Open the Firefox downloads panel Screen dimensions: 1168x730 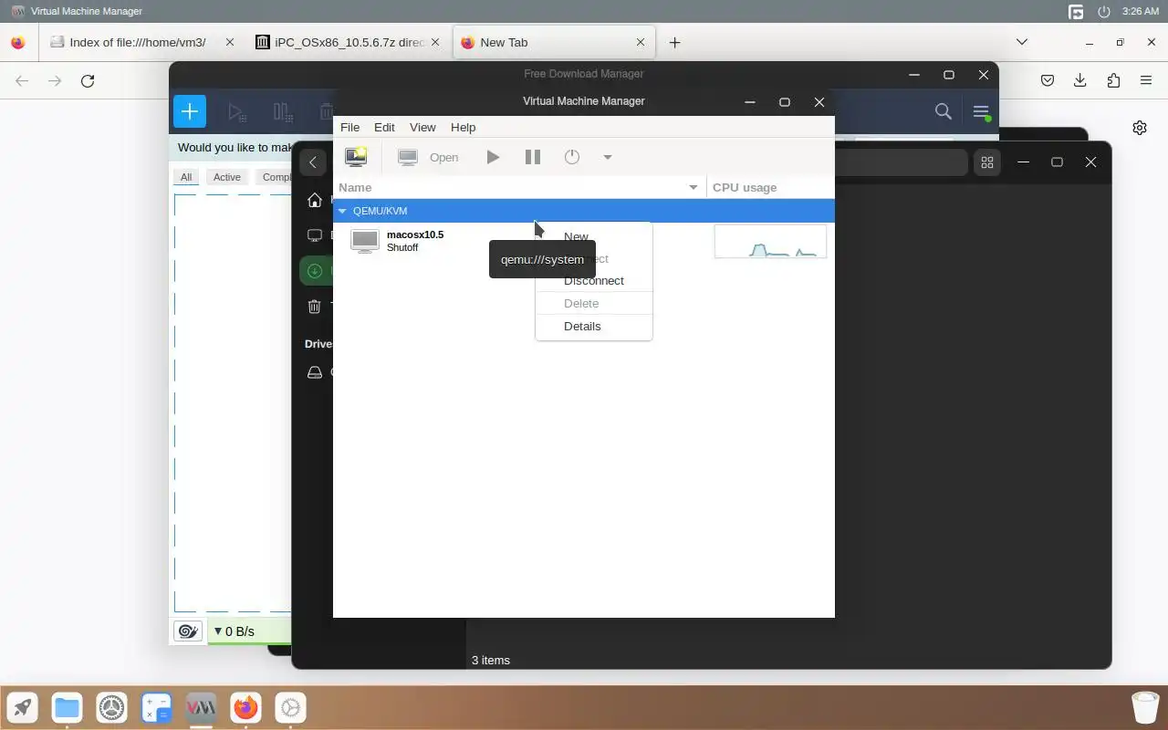[1080, 81]
